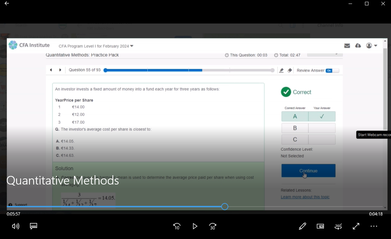Mute the video using the volume icon
Image resolution: width=391 pixels, height=239 pixels.
[x=16, y=226]
